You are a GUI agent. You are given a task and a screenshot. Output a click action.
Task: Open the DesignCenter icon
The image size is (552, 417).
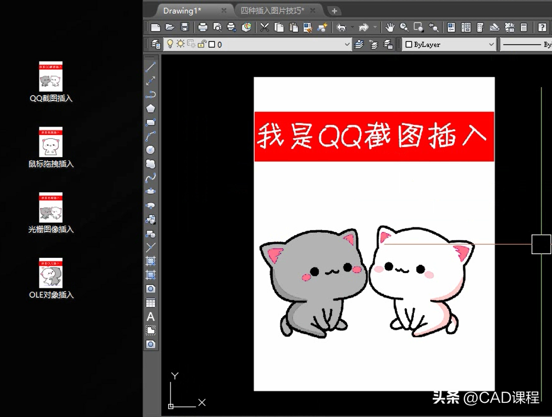466,27
